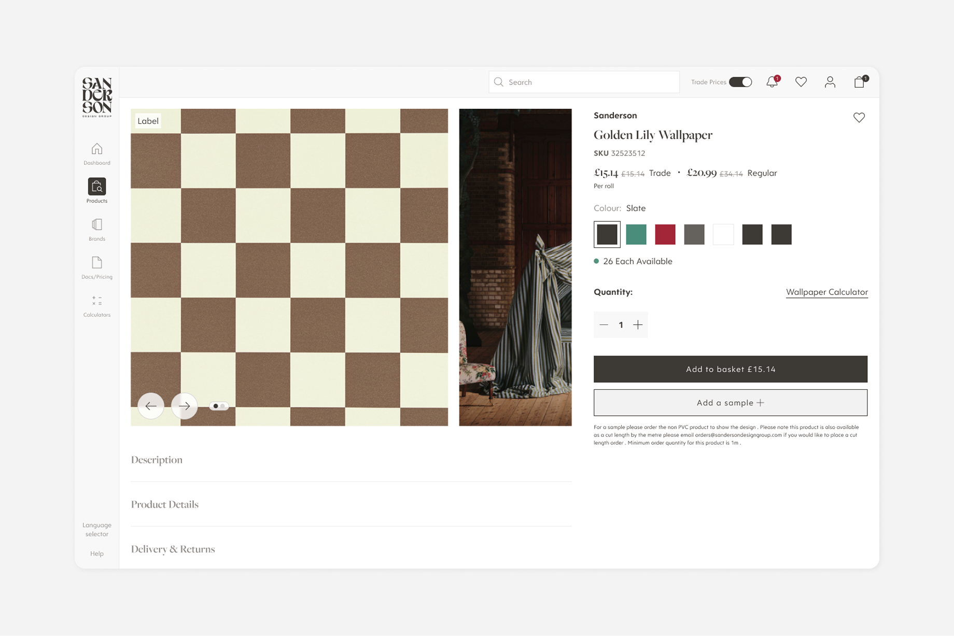Expand the Delivery & Returns section
Viewport: 954px width, 636px height.
click(x=351, y=549)
